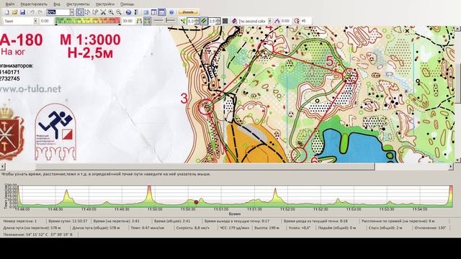Click control circle 6 on the map
This screenshot has height=259, width=461.
299,155
